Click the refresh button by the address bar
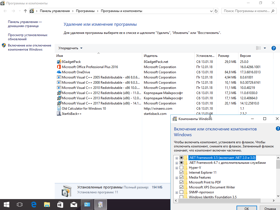Screen dimensions: 280x210 click(216, 11)
